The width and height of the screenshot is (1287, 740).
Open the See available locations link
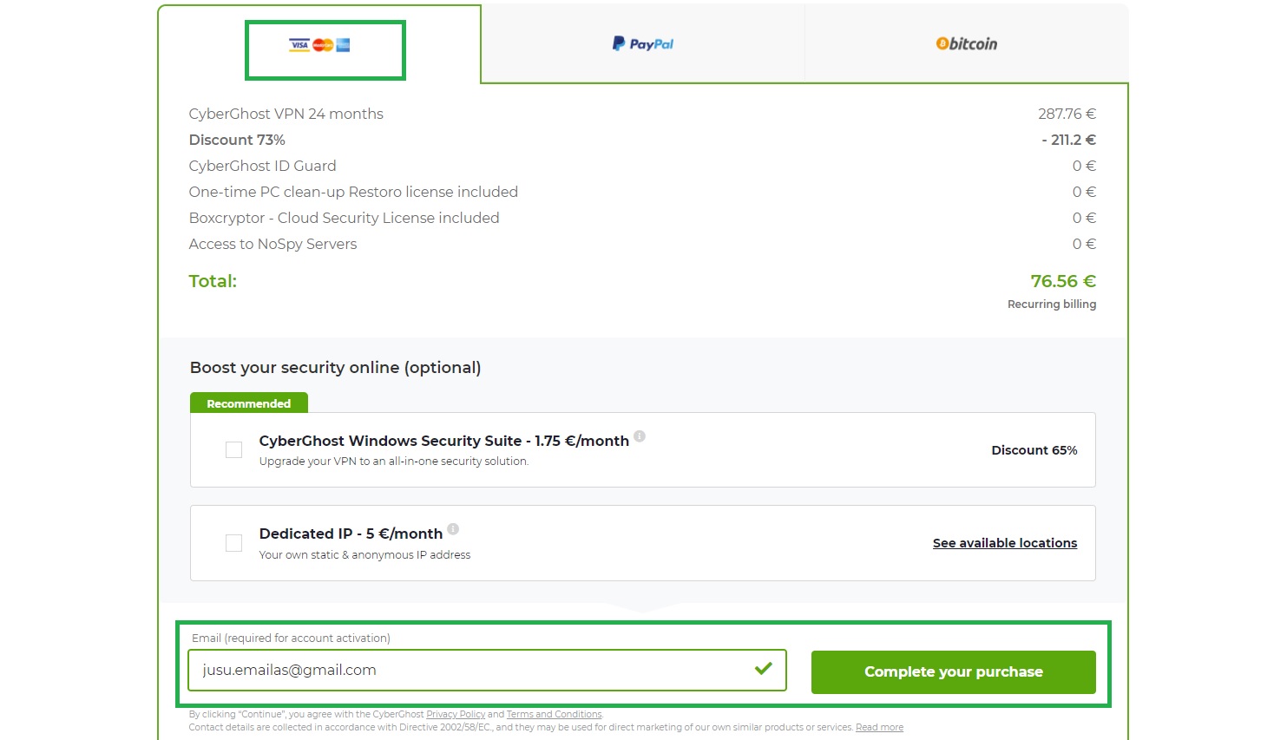click(1005, 543)
